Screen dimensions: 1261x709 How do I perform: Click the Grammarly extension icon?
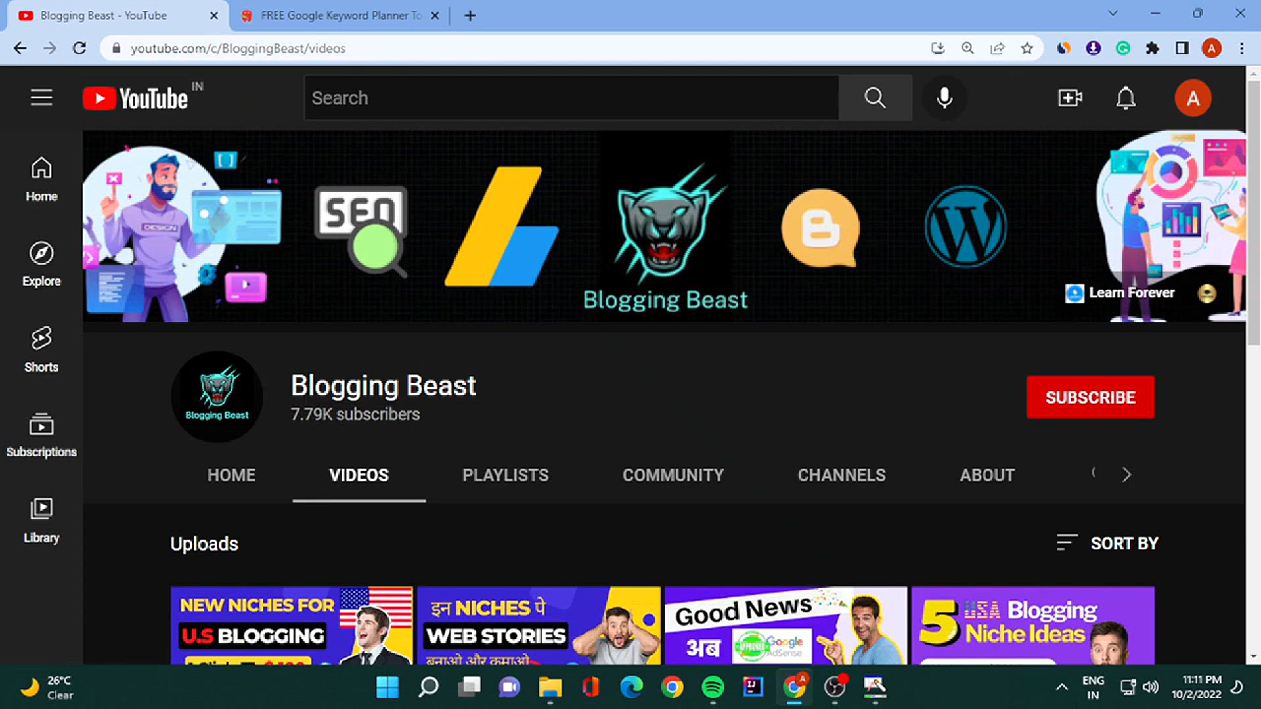[1122, 48]
